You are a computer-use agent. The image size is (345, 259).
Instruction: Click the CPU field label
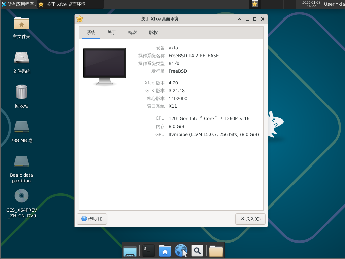click(160, 118)
